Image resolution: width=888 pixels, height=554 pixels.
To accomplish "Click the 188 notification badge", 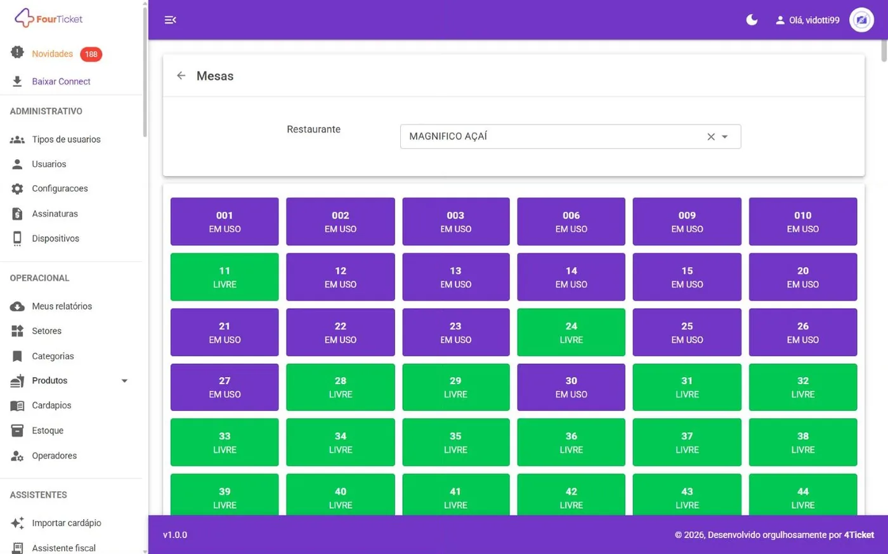I will (91, 54).
